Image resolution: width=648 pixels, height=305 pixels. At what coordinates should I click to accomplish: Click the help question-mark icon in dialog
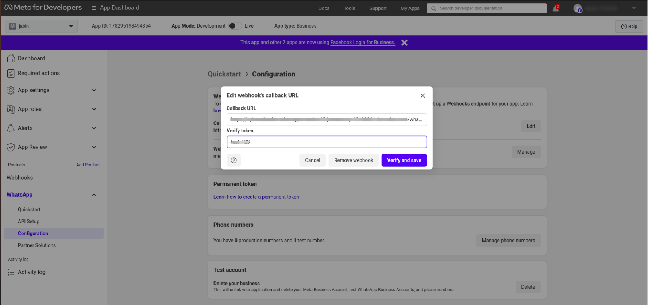pos(234,160)
